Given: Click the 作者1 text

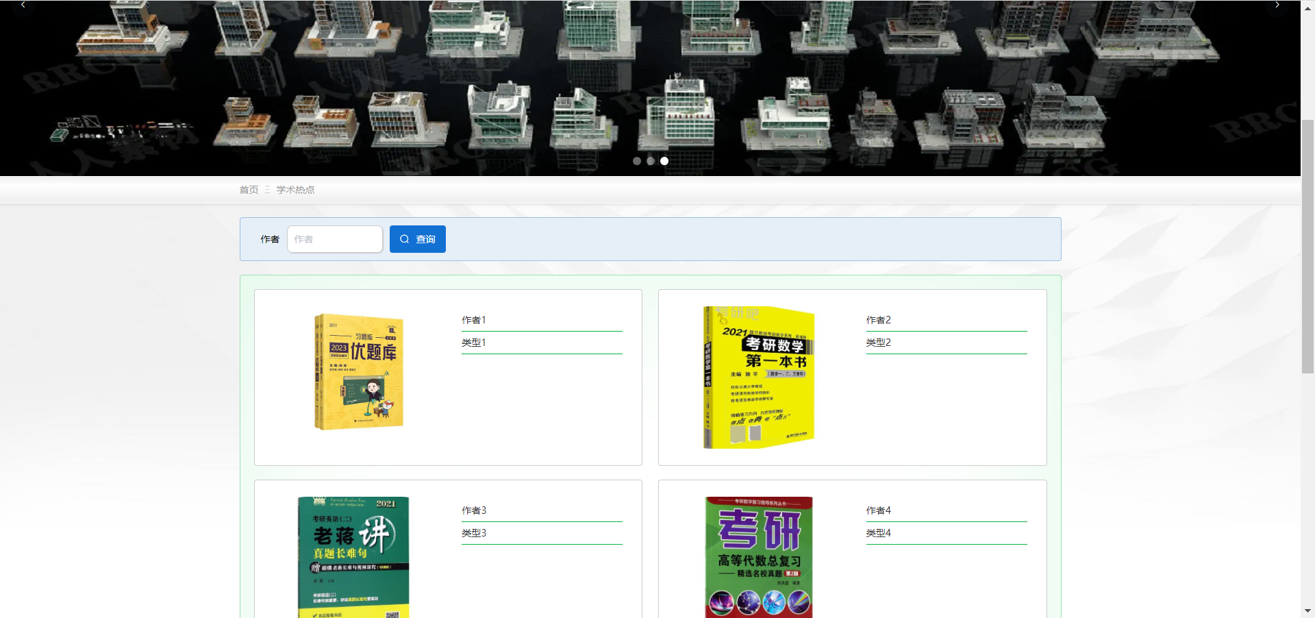Looking at the screenshot, I should 474,320.
